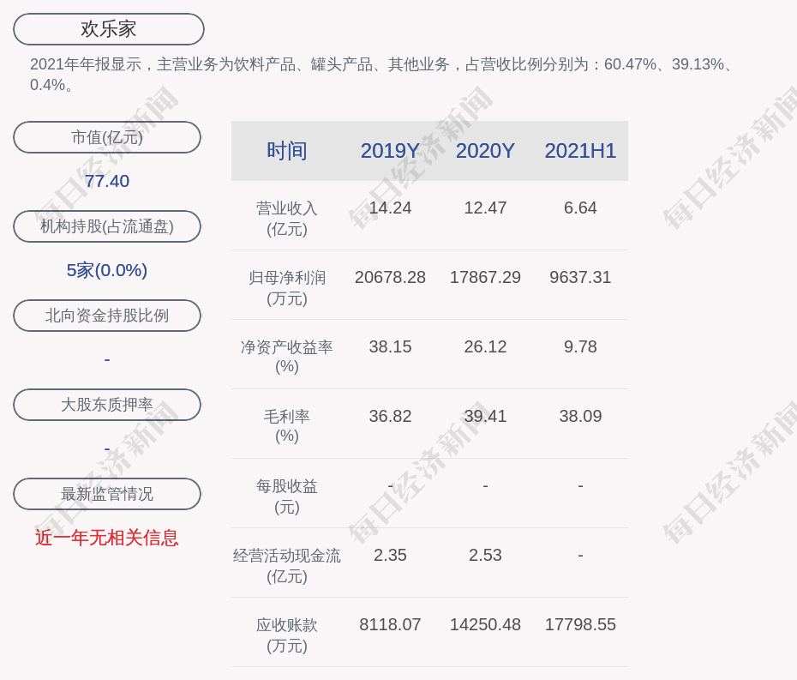Click the 营业收入(亿元) row label
This screenshot has width=797, height=680.
coord(287,219)
